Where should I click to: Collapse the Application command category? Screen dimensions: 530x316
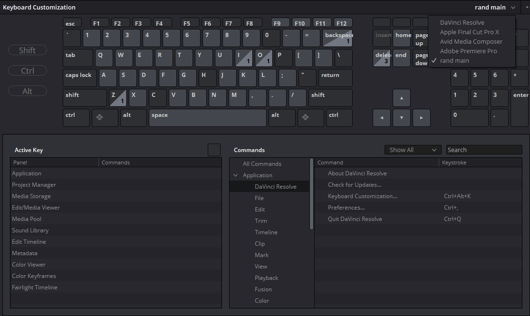[236, 175]
